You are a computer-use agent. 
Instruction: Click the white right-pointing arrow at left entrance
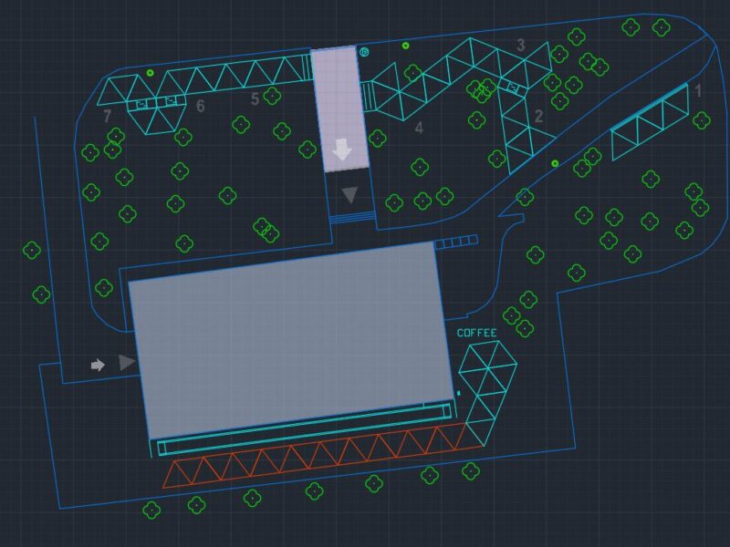pyautogui.click(x=98, y=366)
